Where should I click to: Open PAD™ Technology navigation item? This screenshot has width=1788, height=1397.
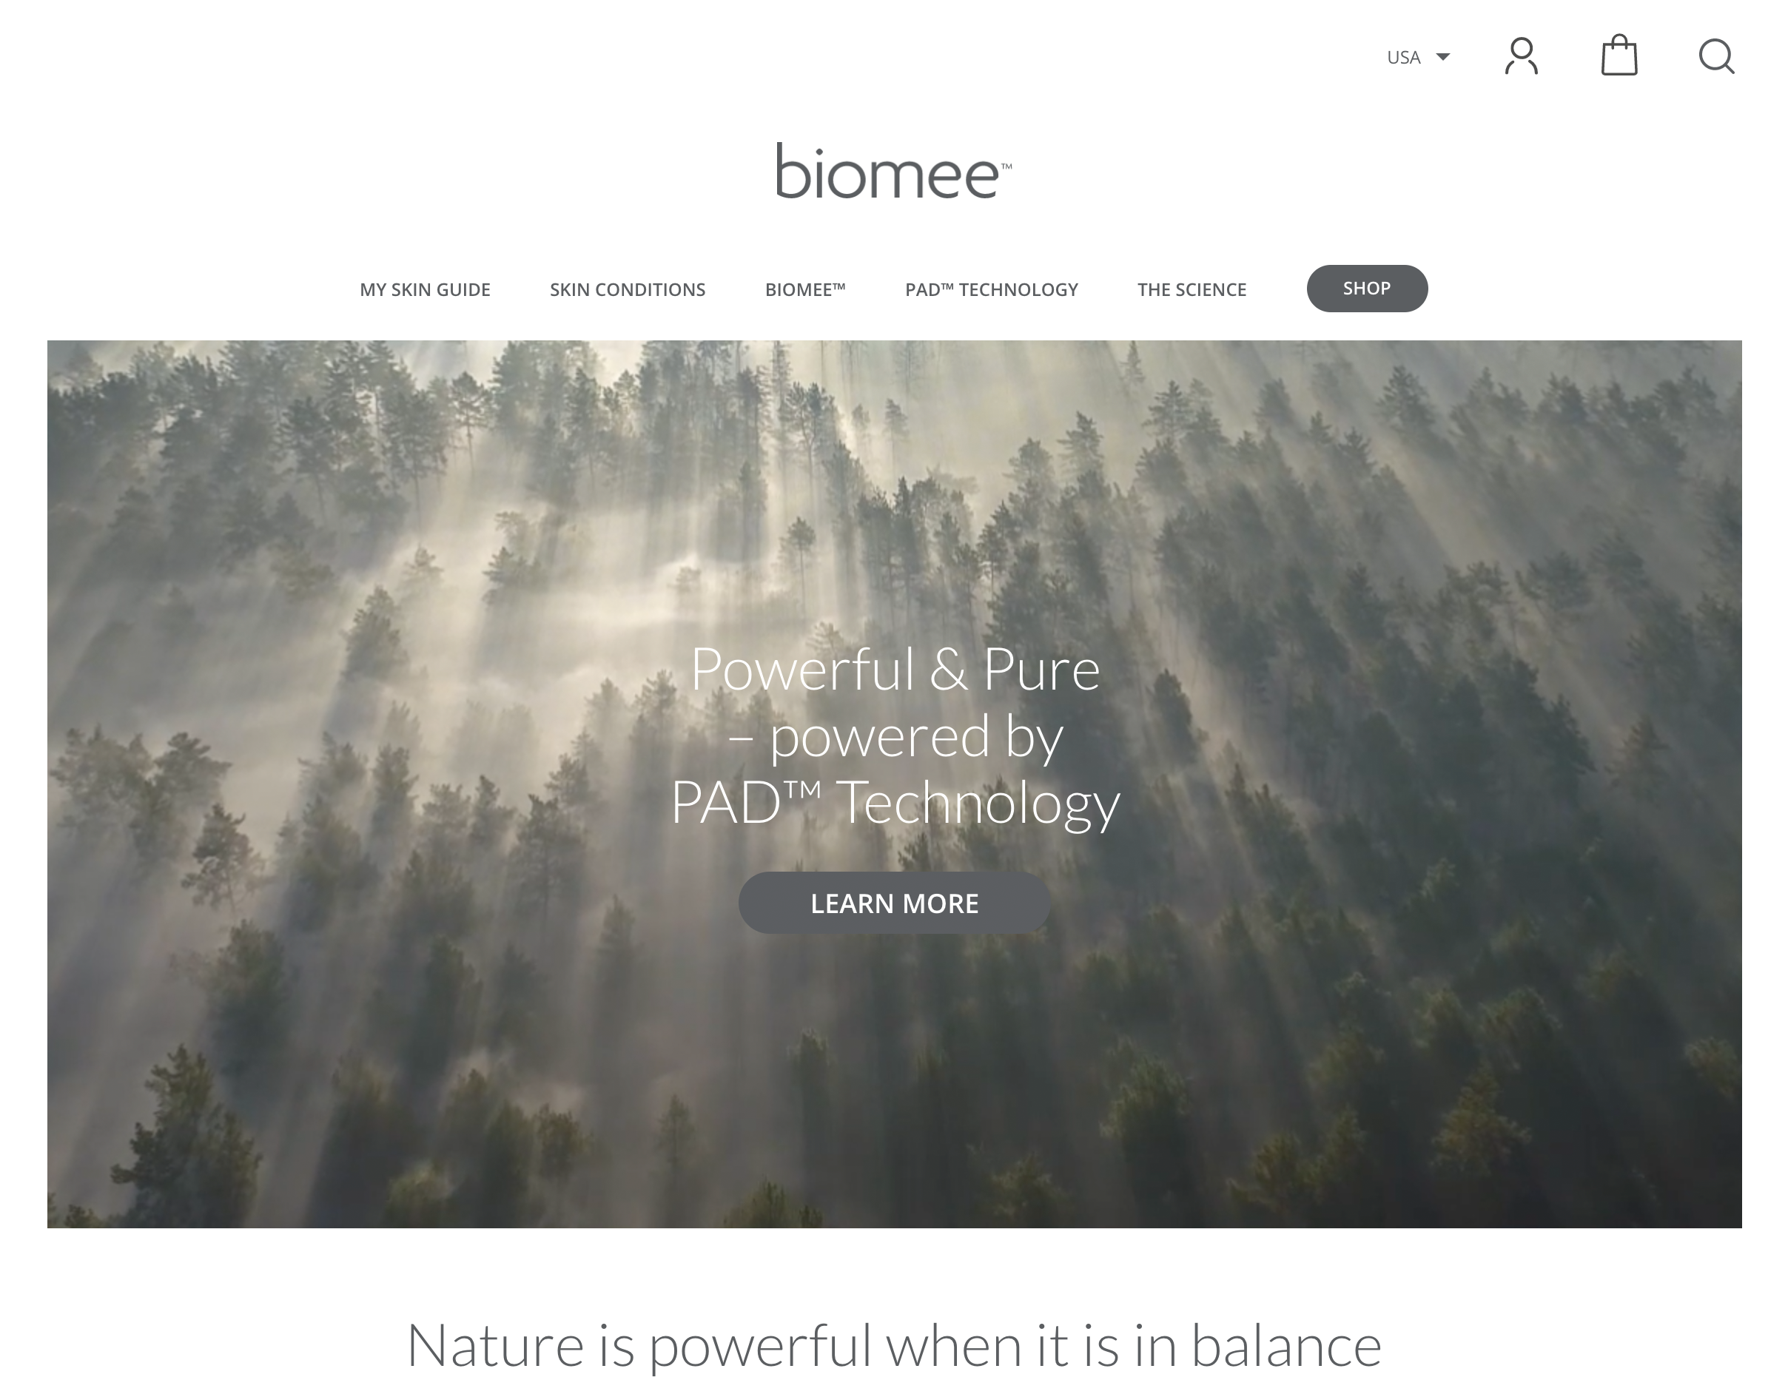click(992, 290)
